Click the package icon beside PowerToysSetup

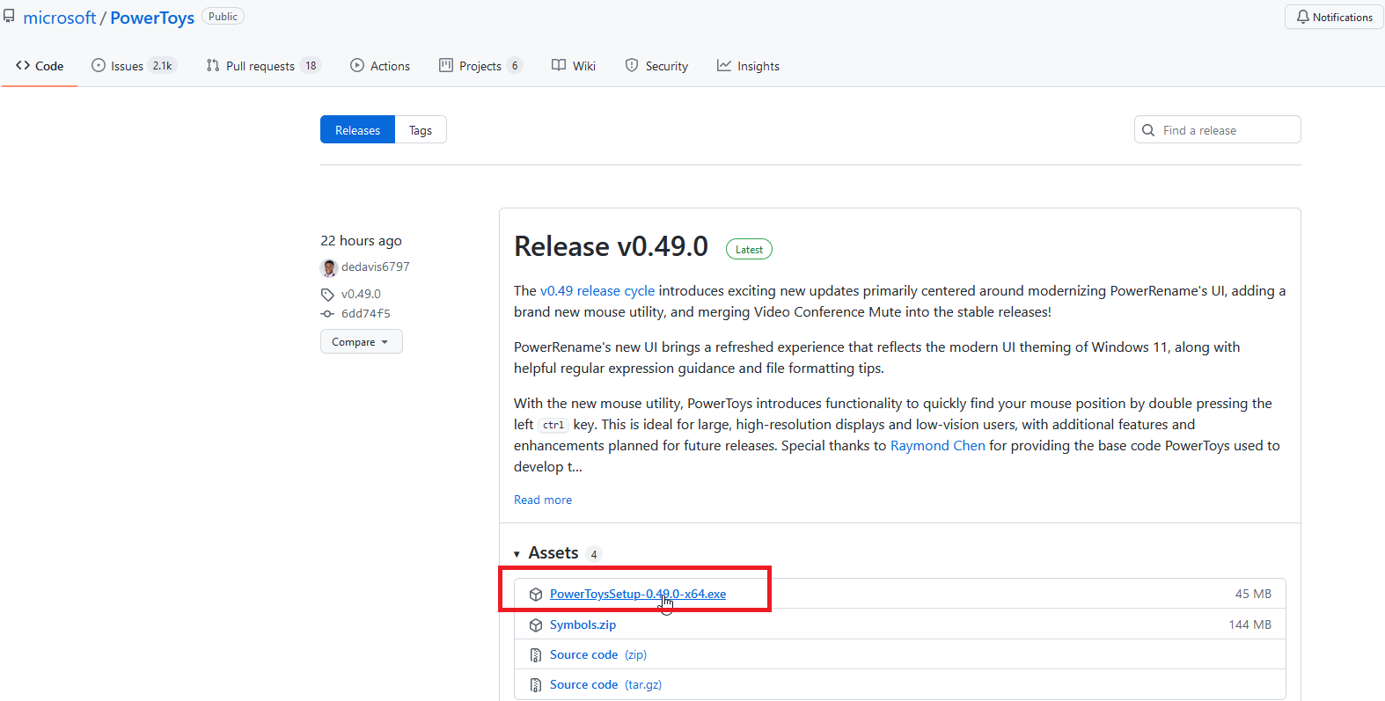click(536, 595)
